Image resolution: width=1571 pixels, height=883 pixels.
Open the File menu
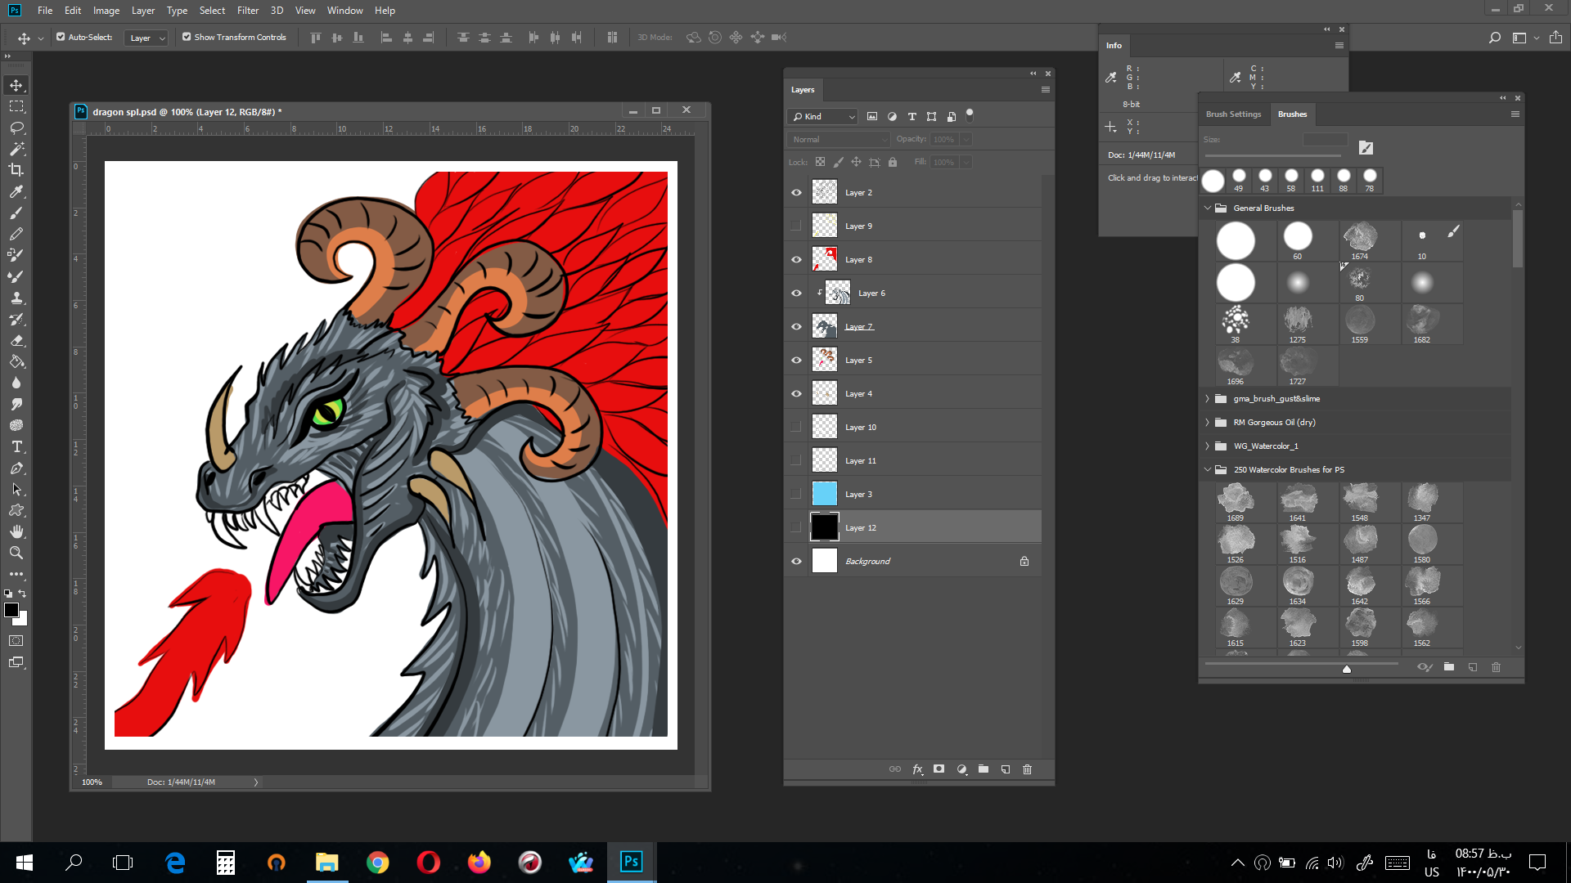[x=45, y=11]
